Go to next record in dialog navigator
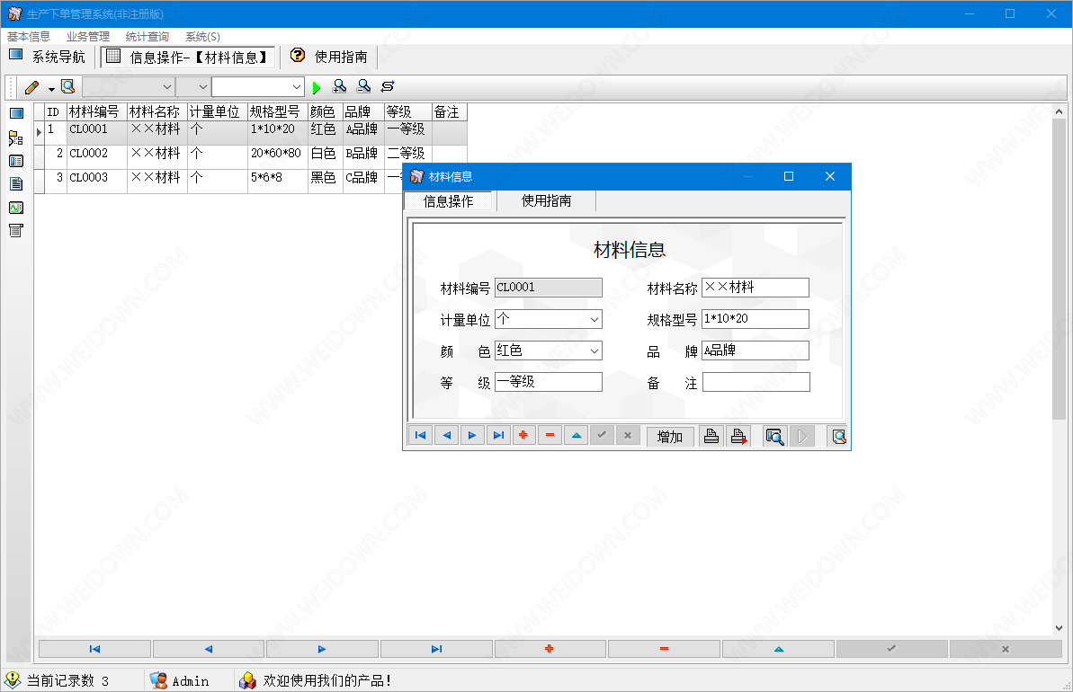Image resolution: width=1073 pixels, height=692 pixels. [x=472, y=436]
